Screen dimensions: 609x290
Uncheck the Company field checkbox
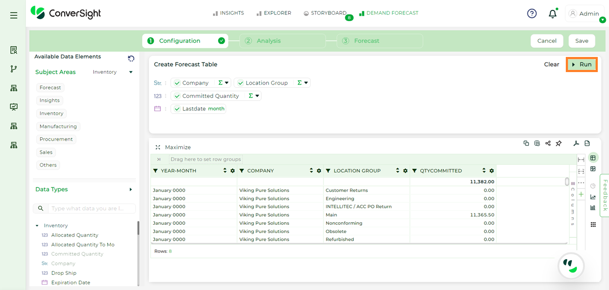(x=177, y=83)
